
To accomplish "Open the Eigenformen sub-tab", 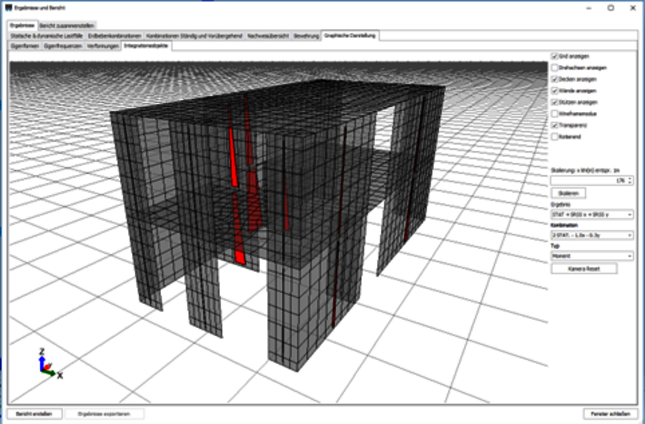I will [x=25, y=46].
